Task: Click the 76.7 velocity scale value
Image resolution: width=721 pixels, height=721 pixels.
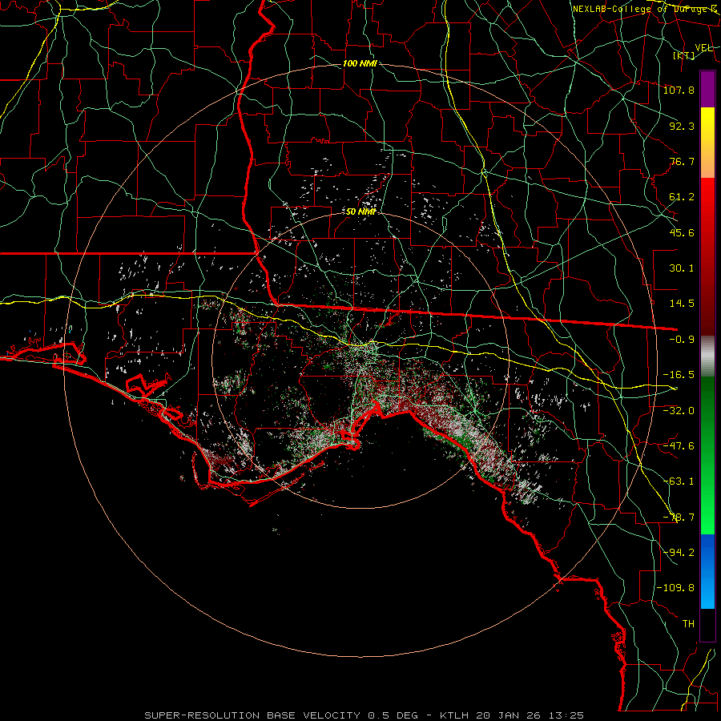Action: (682, 161)
